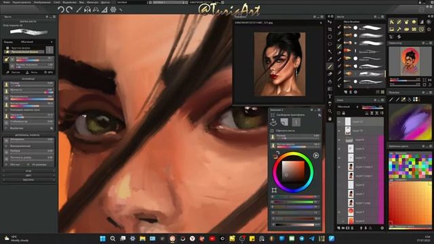Click the Undo arrow in the top toolbar
The width and height of the screenshot is (434, 244).
(x=61, y=9)
